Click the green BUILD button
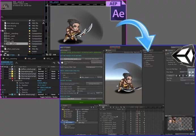 (x=82, y=102)
